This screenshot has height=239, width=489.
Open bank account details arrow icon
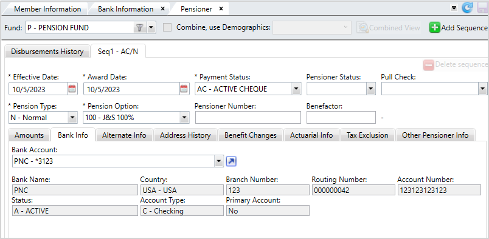point(231,161)
